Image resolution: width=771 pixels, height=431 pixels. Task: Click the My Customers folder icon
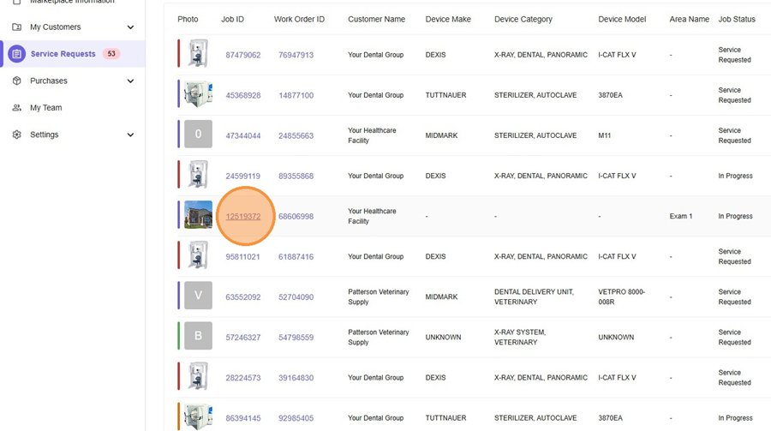17,27
